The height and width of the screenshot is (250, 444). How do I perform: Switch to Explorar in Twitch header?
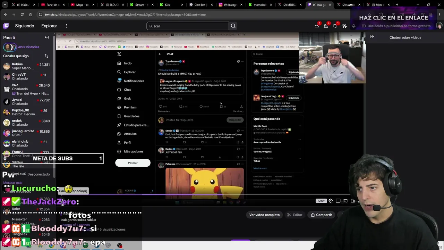pyautogui.click(x=49, y=26)
